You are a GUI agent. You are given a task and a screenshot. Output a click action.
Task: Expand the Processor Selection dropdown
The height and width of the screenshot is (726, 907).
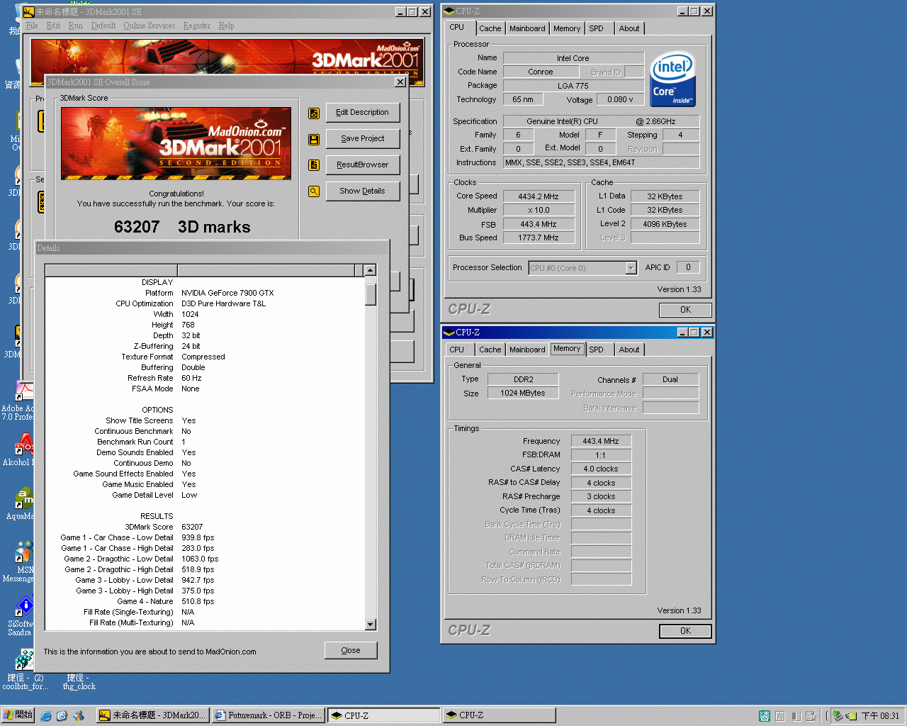click(631, 268)
